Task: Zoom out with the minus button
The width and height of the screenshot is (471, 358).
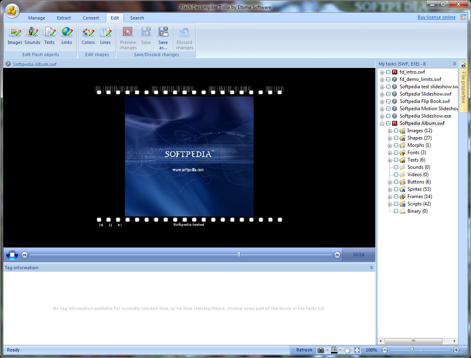Action: pyautogui.click(x=385, y=350)
